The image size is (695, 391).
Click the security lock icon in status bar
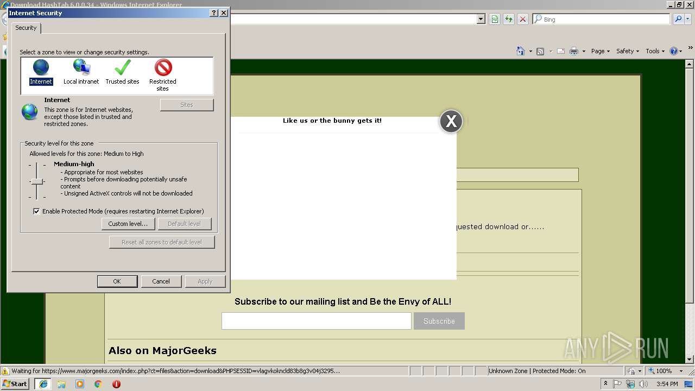click(x=631, y=371)
